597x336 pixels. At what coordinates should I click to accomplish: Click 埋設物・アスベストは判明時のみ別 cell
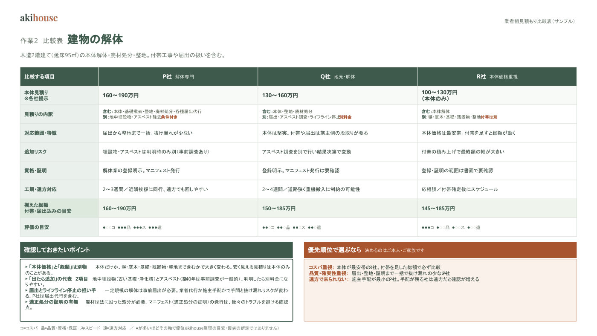pos(178,152)
